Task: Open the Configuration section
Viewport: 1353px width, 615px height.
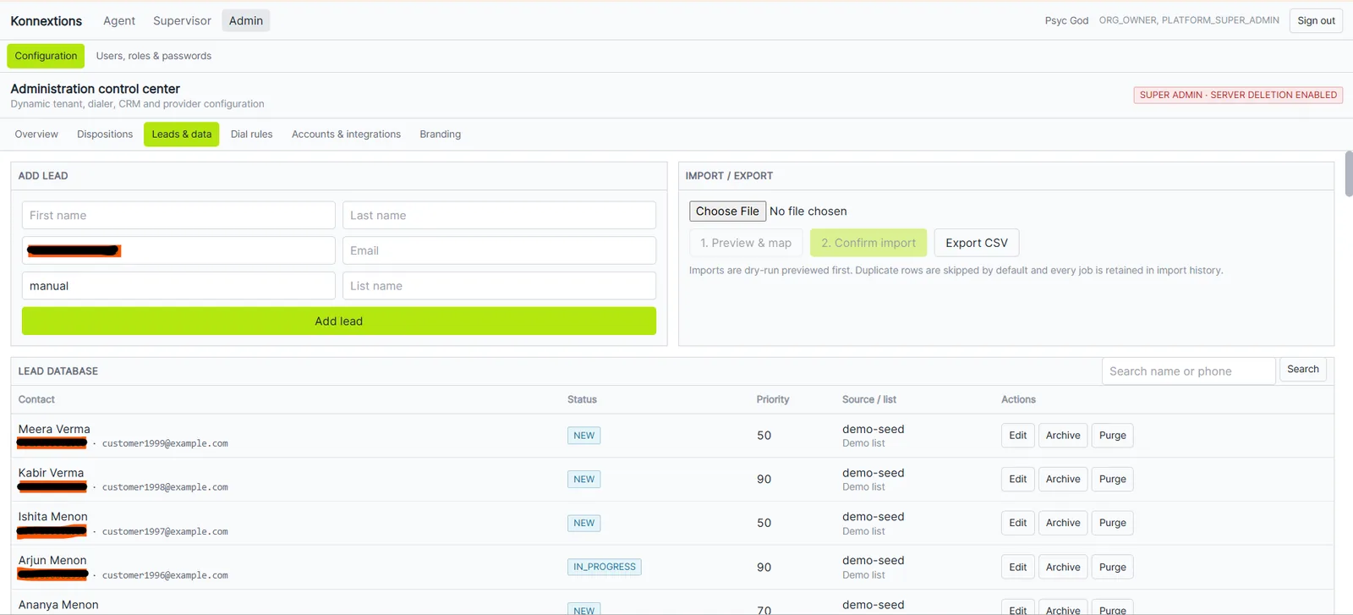Action: click(x=46, y=56)
